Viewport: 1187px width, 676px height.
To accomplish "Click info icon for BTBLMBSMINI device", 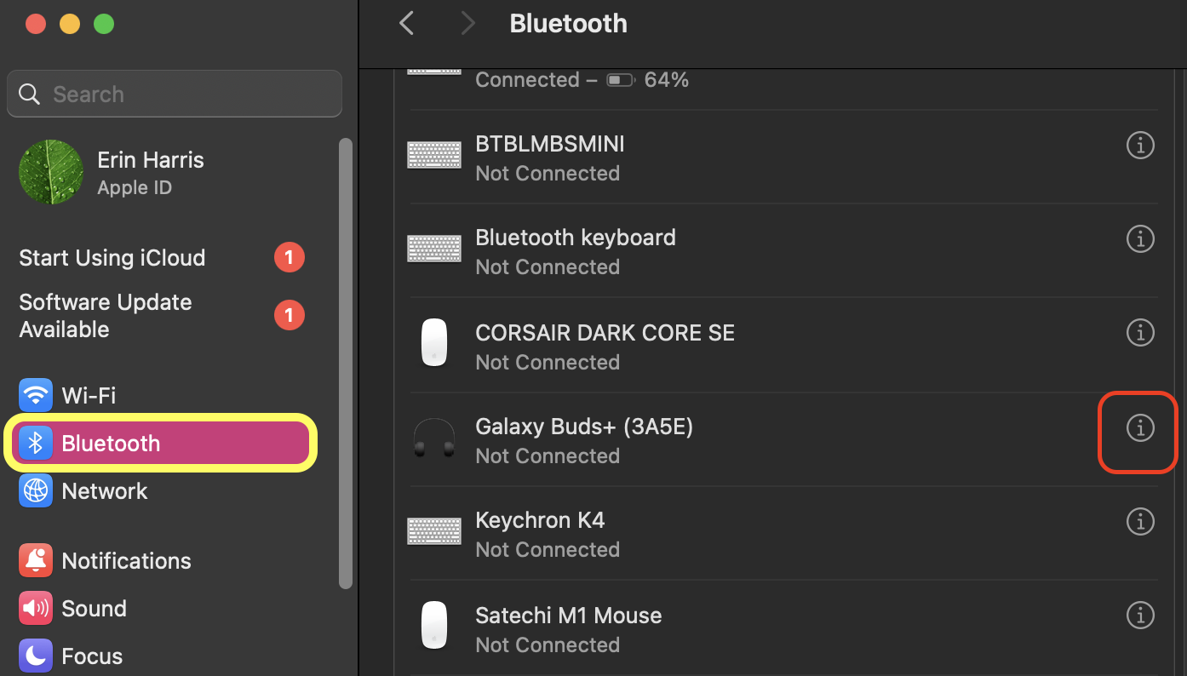I will 1139,145.
